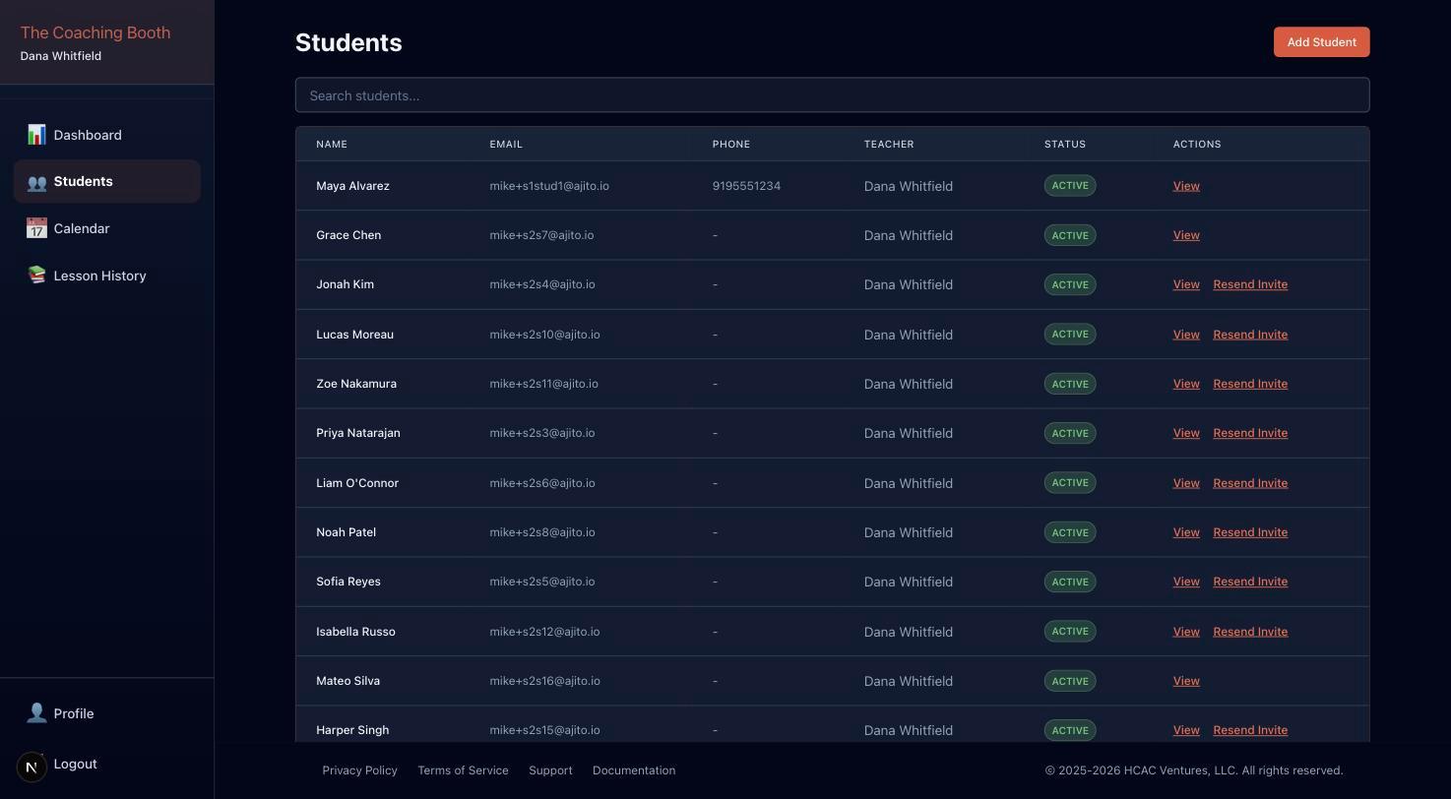View Mateo Silva's details

click(x=1185, y=681)
